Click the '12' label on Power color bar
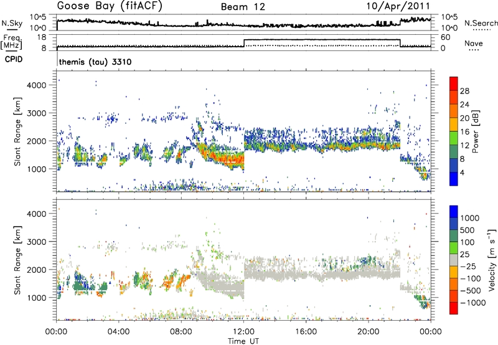 pos(464,146)
